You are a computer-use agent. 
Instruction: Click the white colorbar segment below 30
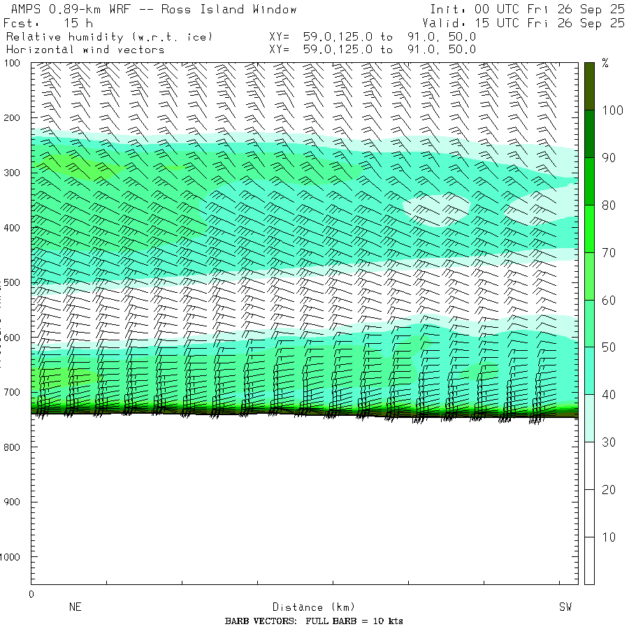click(589, 513)
